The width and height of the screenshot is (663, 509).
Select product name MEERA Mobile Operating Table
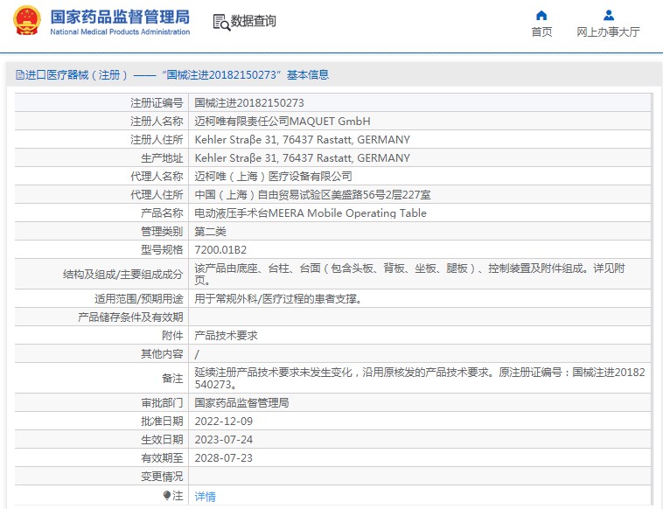pos(311,213)
